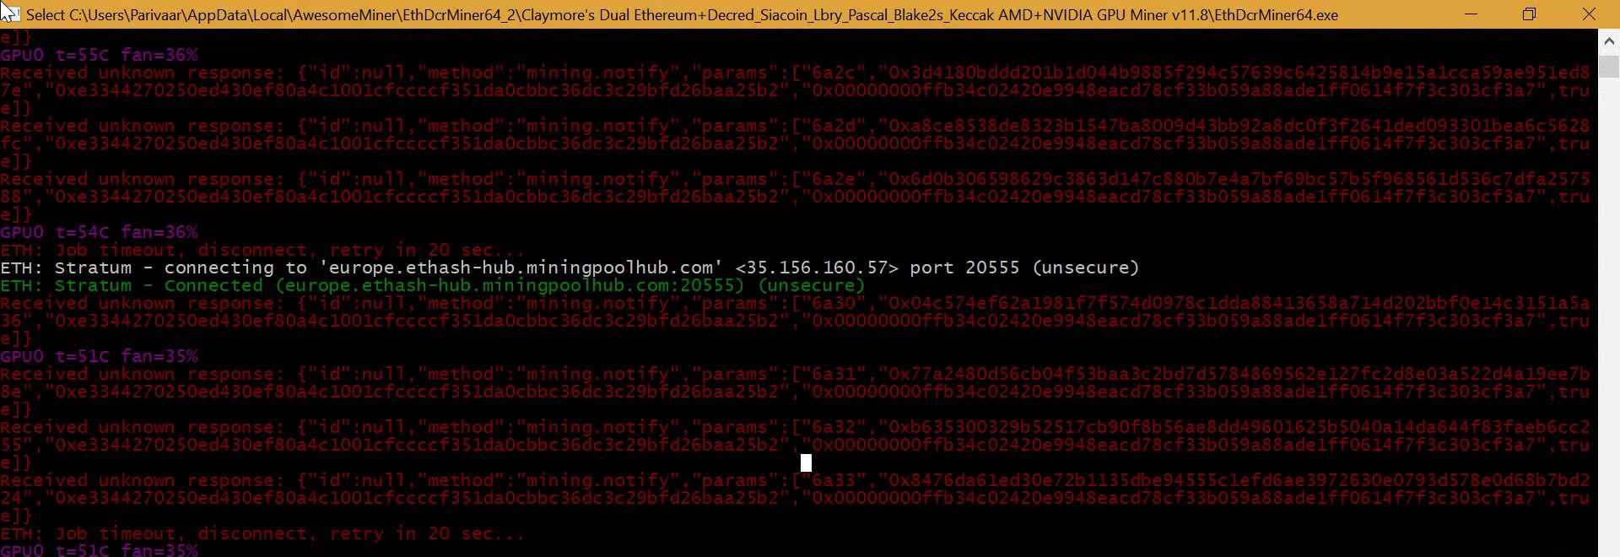Screen dimensions: 1620x557
Task: Click 'port 20555 (unsecure)' text
Action: [1024, 268]
